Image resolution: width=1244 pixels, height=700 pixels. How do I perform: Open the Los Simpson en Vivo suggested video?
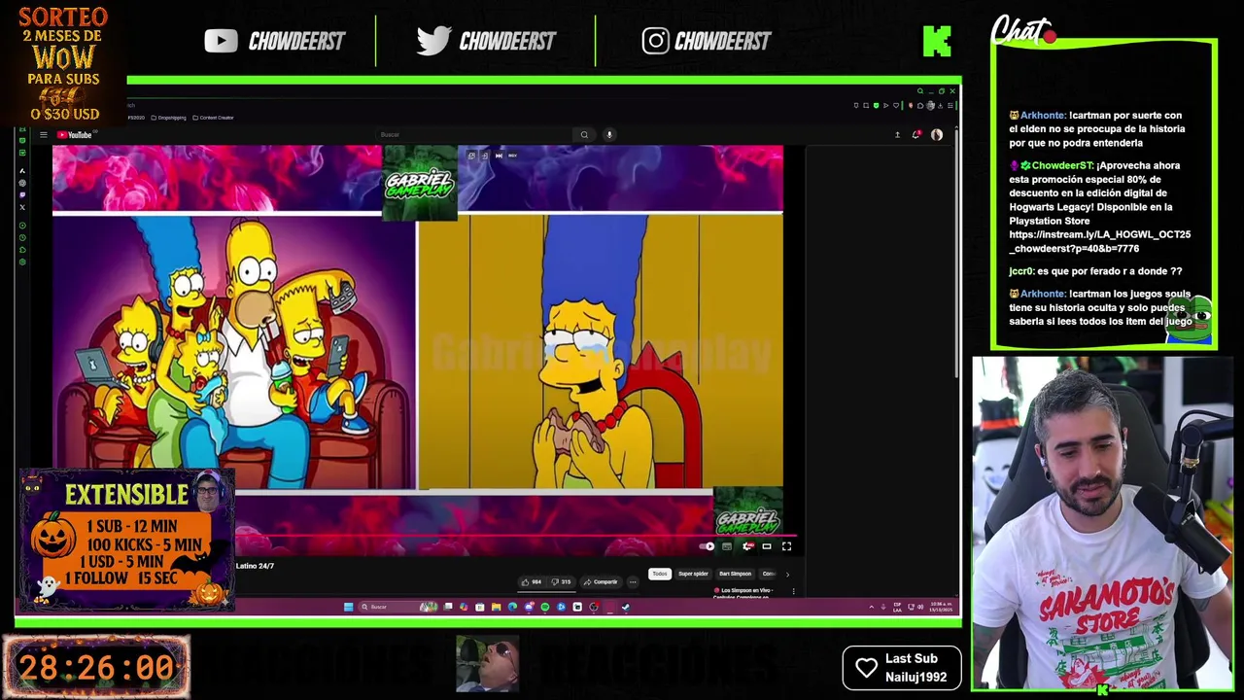[x=743, y=592]
